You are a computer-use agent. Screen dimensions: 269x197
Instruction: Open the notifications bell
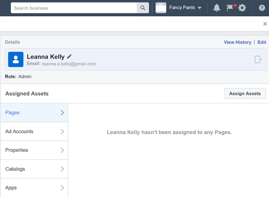216,8
